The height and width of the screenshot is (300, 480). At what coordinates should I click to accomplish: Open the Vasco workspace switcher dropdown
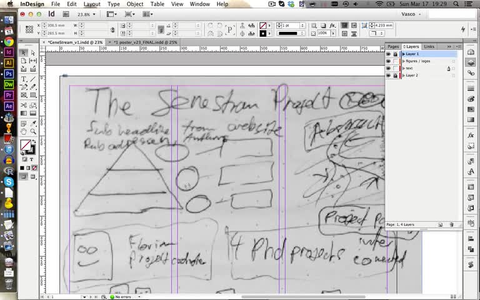click(411, 14)
